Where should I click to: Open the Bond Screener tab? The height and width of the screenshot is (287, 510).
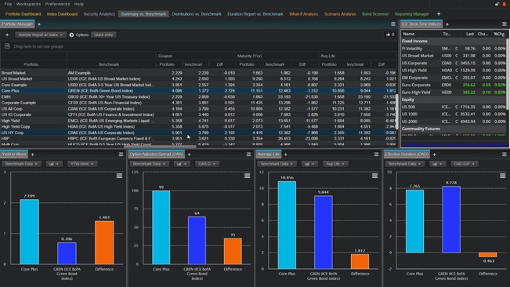[375, 14]
